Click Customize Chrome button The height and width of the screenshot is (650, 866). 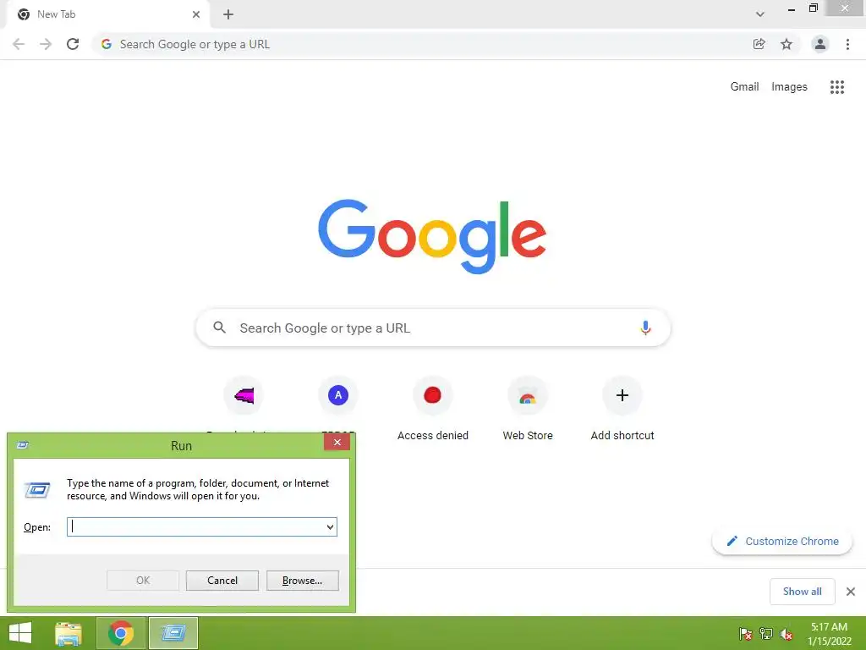[x=782, y=541]
